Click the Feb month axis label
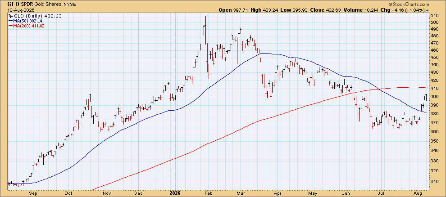 tap(209, 193)
